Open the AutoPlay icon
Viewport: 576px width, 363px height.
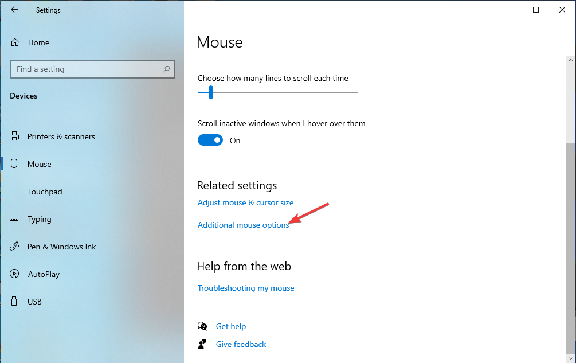tap(15, 274)
